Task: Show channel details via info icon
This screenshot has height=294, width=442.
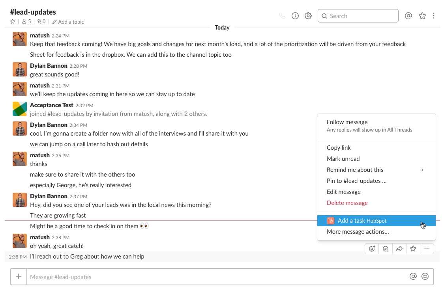Action: point(295,16)
